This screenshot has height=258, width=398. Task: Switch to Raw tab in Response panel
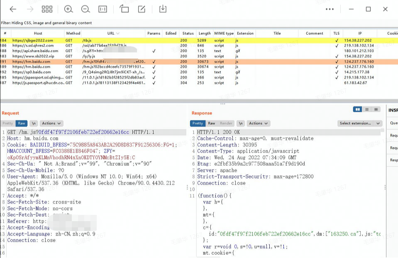212,123
